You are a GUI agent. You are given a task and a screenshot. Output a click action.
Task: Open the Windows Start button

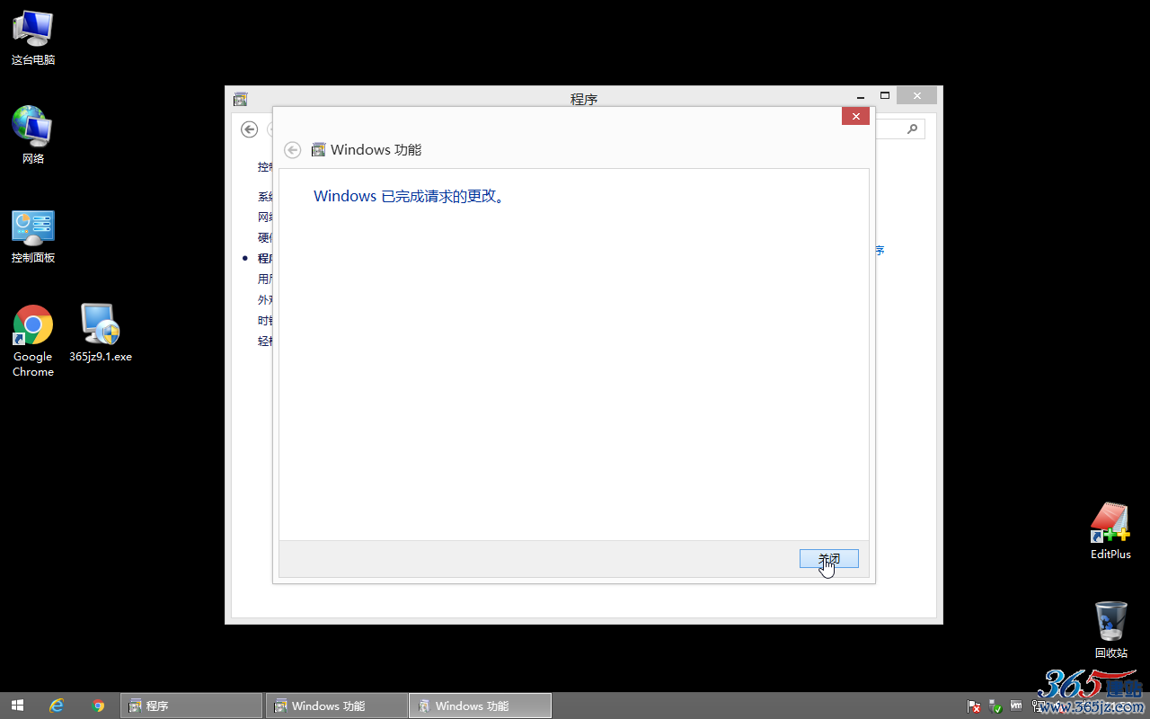[x=17, y=706]
